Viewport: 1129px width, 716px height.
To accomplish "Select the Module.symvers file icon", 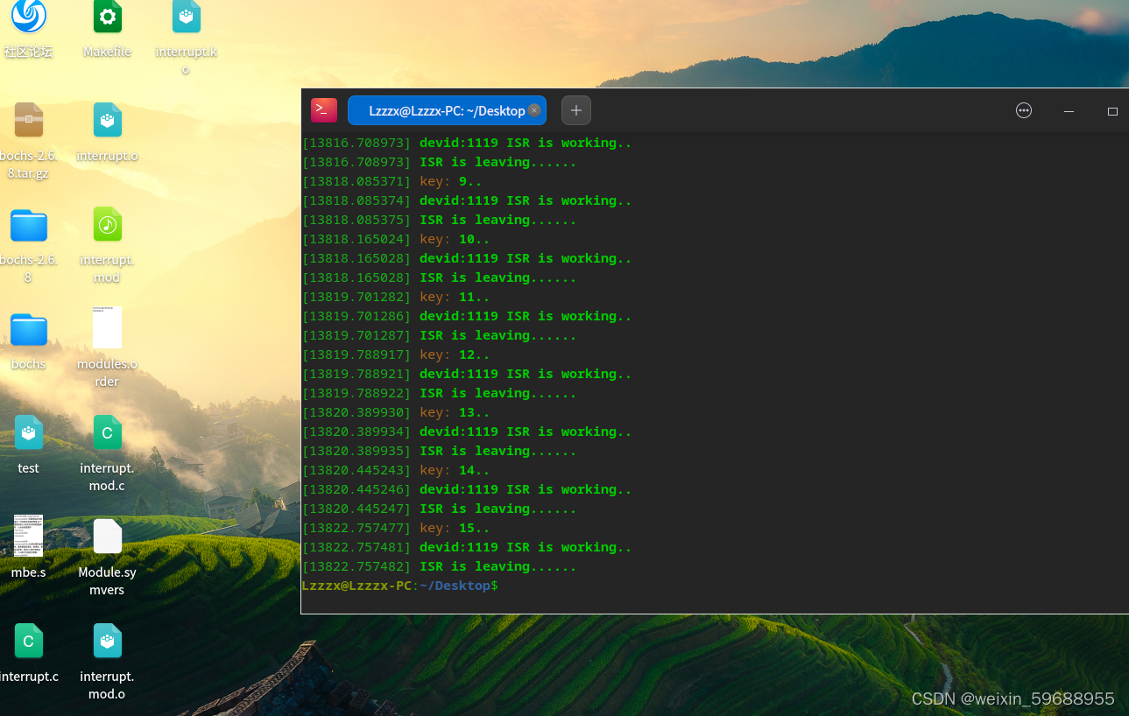I will click(x=107, y=536).
